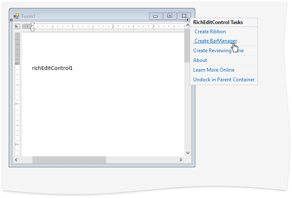Click the Undock in Parent Container link
This screenshot has height=198, width=292.
pyautogui.click(x=224, y=80)
